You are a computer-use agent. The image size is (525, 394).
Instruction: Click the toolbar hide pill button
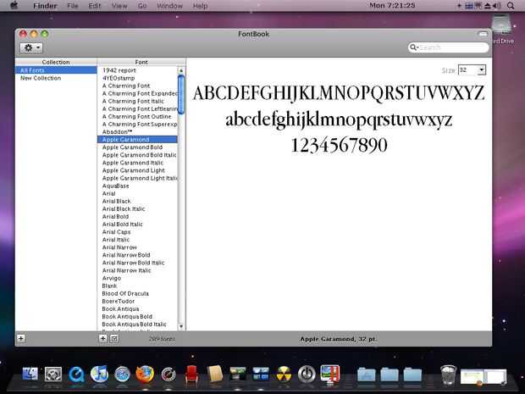click(484, 34)
